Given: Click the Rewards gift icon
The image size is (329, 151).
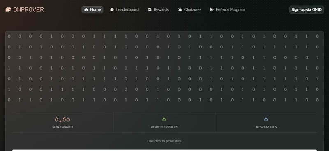Looking at the screenshot, I should tap(150, 9).
